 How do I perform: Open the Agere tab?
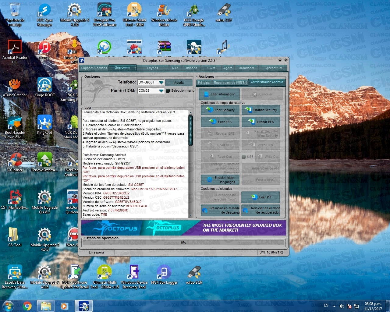228,68
